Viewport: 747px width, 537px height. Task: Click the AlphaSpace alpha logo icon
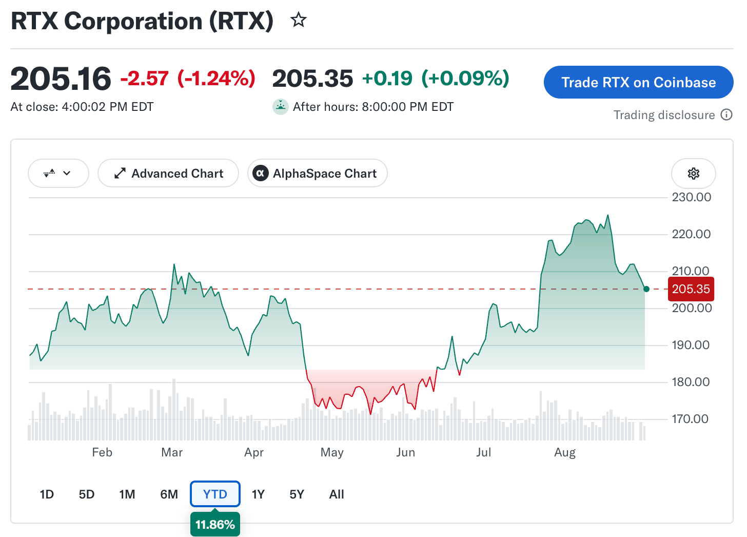coord(261,174)
